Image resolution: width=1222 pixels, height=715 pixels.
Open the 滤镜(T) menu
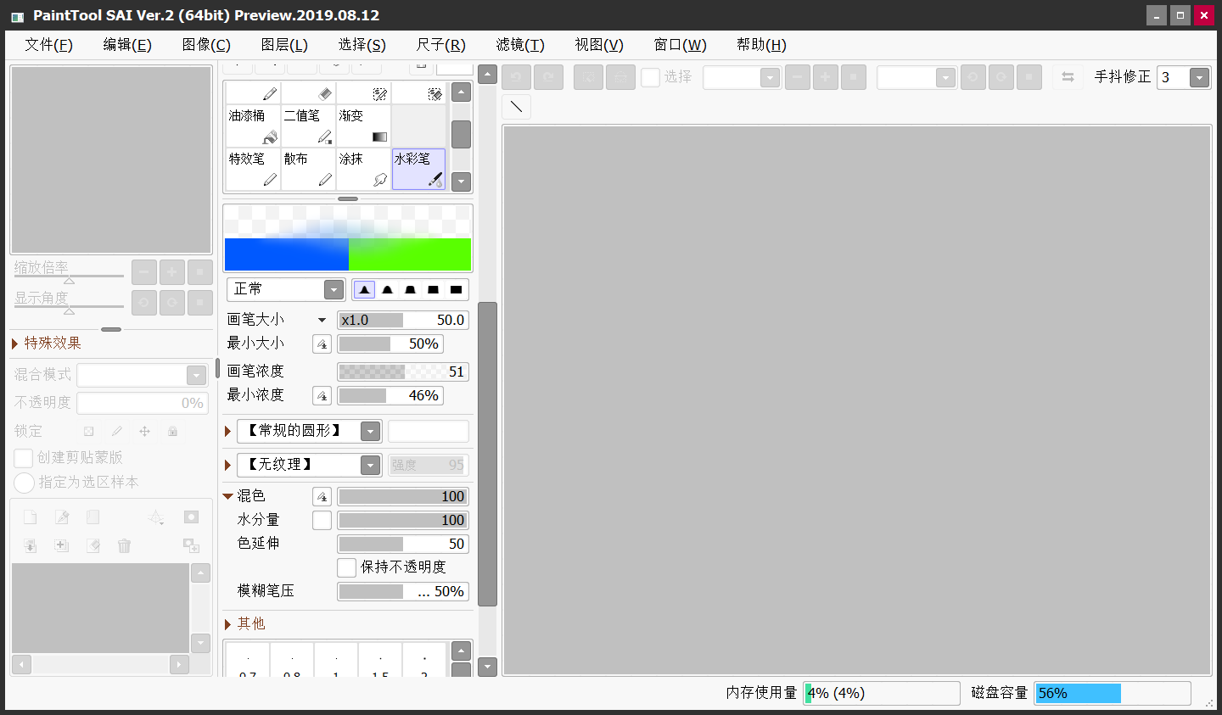(x=520, y=45)
